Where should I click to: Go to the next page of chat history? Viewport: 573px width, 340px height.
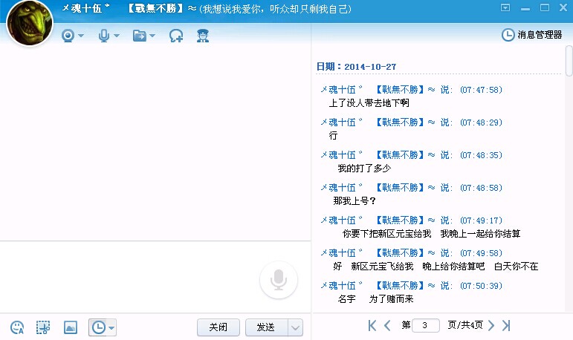pos(491,325)
